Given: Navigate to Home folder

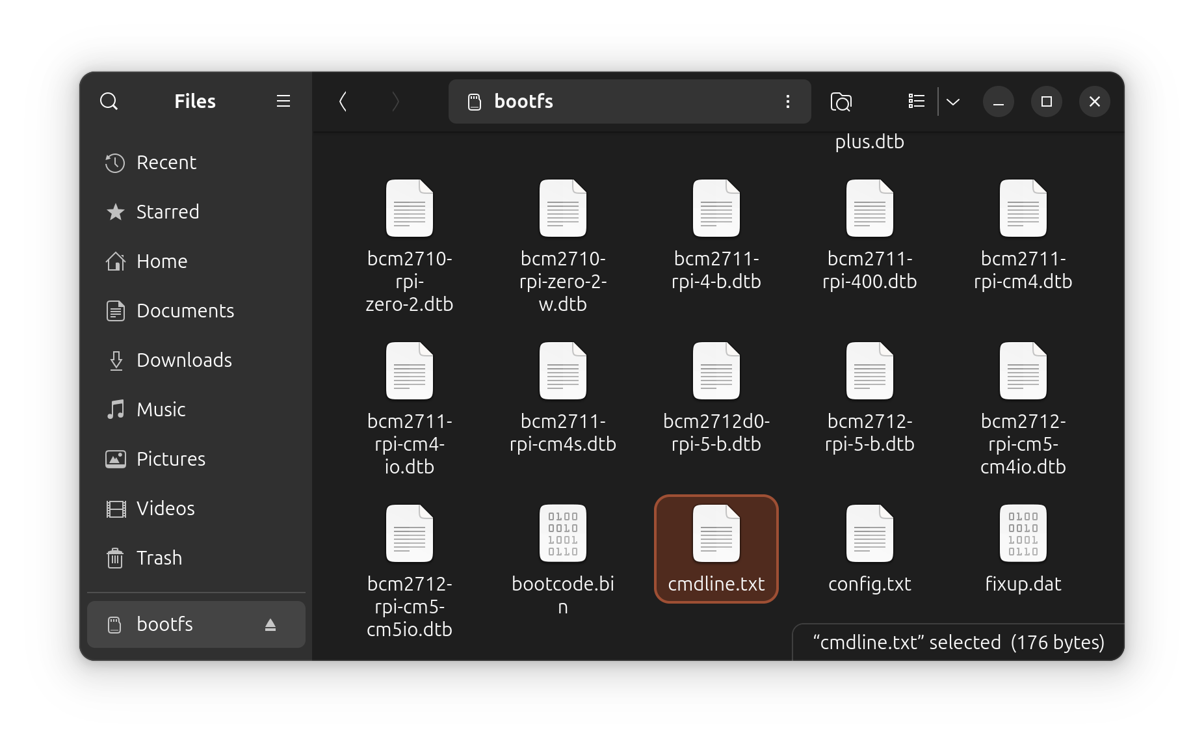Looking at the screenshot, I should pyautogui.click(x=161, y=261).
